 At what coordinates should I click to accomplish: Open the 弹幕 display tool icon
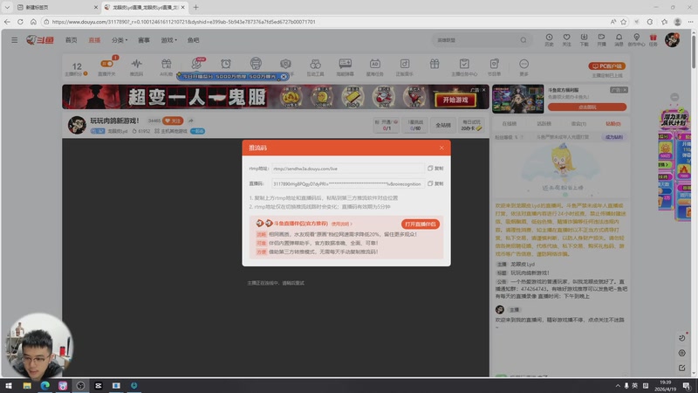[x=345, y=66]
